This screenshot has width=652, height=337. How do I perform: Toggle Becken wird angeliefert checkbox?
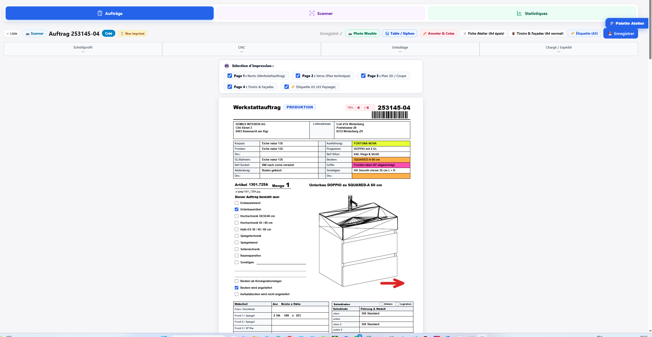coord(237,288)
